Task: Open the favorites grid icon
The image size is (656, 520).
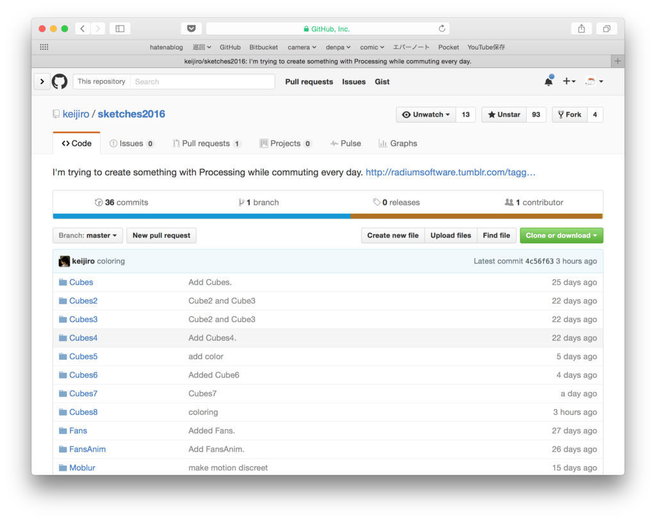Action: pyautogui.click(x=44, y=47)
